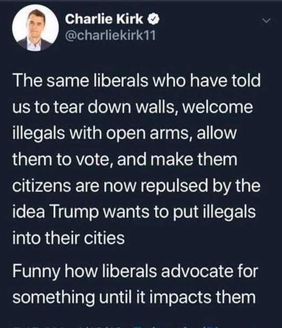Click the first paragraph of the tweet

136,159
